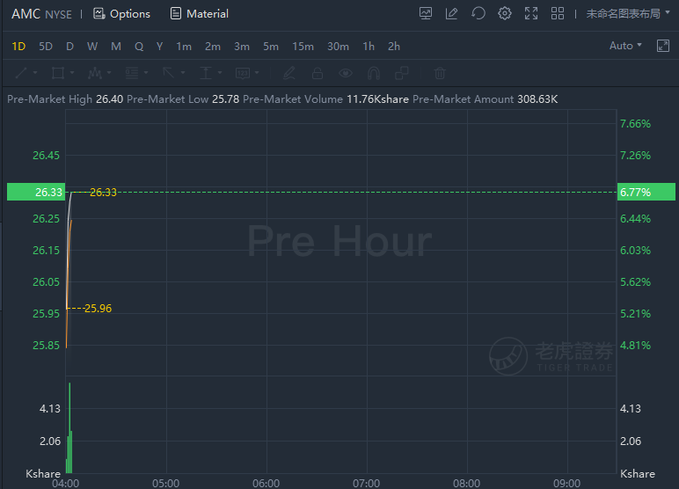Click the 6.77% percent change tag
The height and width of the screenshot is (489, 679).
646,192
